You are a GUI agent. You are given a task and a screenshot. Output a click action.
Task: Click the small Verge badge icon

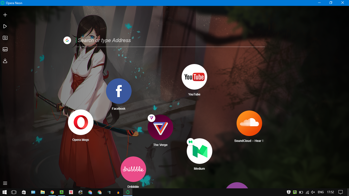(x=152, y=118)
